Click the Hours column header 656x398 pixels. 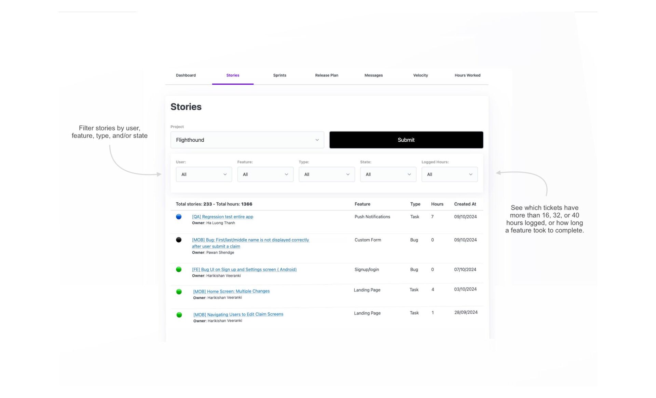tap(437, 204)
